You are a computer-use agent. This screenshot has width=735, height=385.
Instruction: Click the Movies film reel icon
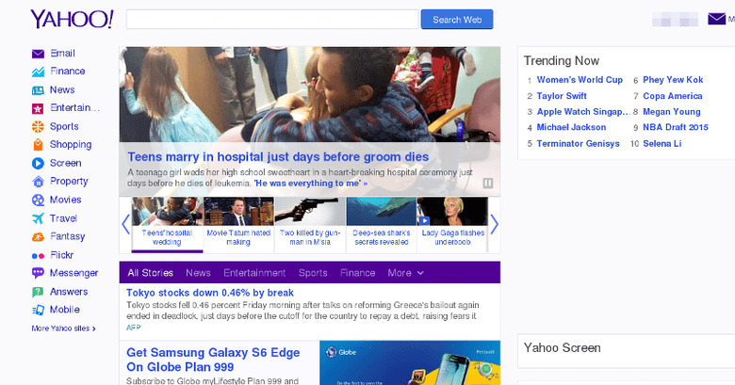tap(38, 200)
